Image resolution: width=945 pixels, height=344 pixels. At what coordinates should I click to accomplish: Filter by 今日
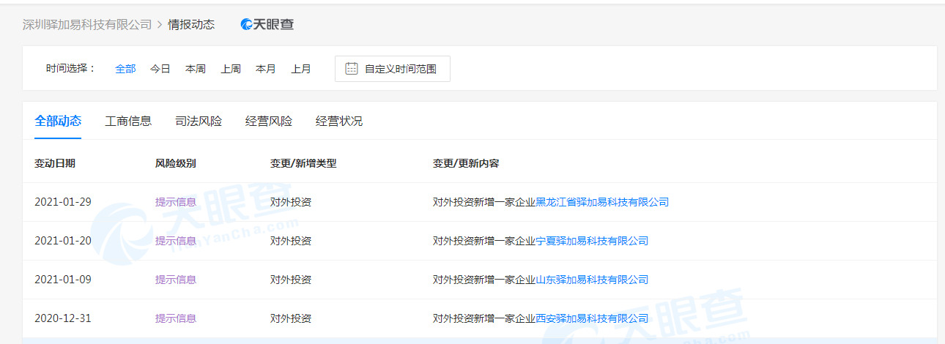160,69
